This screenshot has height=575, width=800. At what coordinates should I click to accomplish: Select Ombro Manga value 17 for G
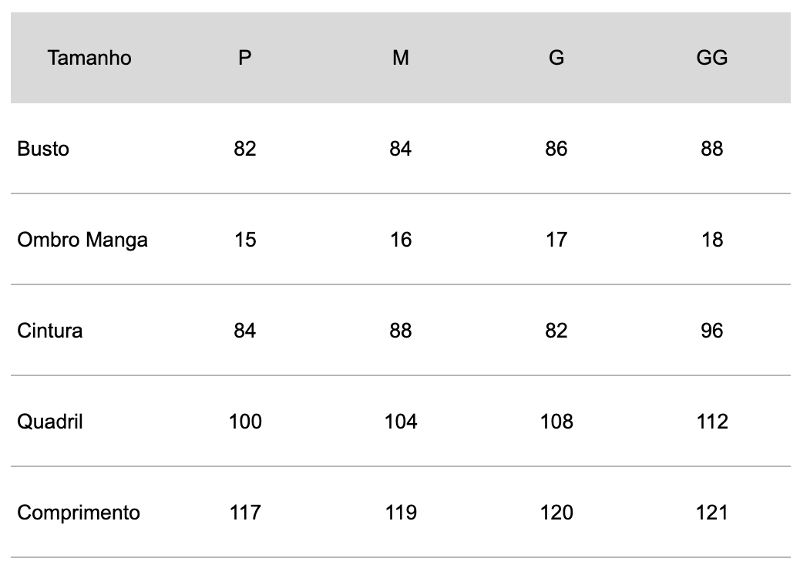pos(556,240)
